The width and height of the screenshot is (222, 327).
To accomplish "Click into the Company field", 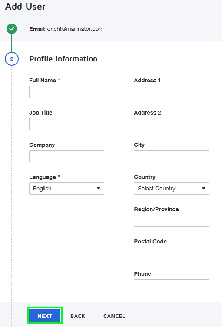I will point(66,156).
